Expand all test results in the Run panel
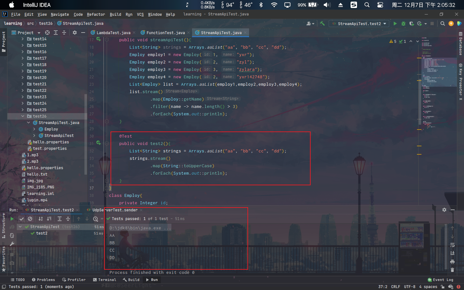This screenshot has height=290, width=464. (x=60, y=219)
